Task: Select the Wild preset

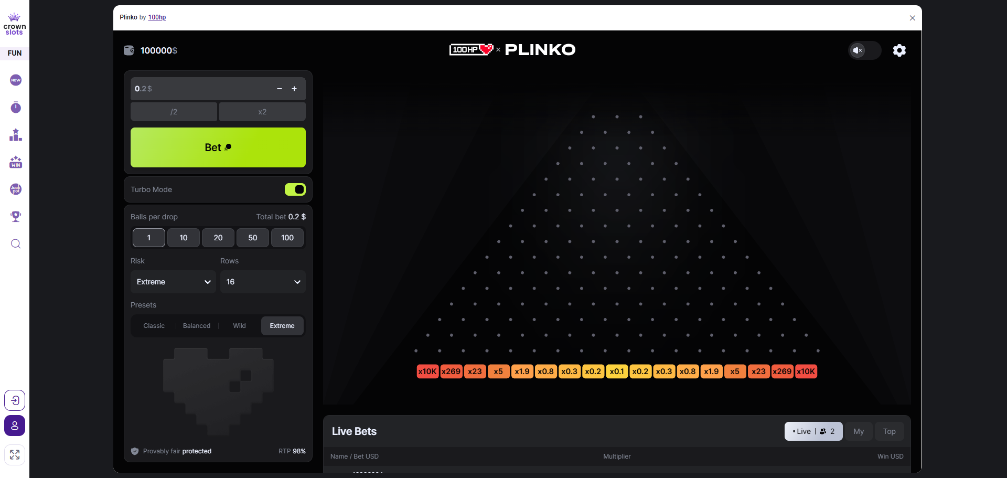Action: [x=239, y=326]
